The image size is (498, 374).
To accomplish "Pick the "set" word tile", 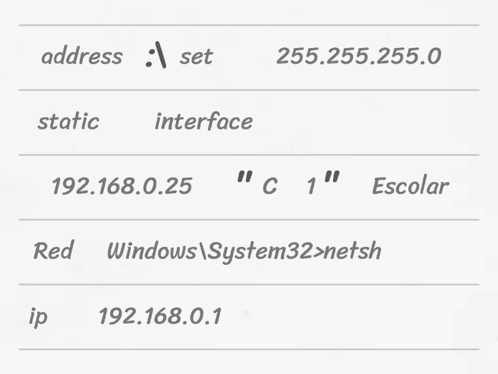I will coord(196,57).
